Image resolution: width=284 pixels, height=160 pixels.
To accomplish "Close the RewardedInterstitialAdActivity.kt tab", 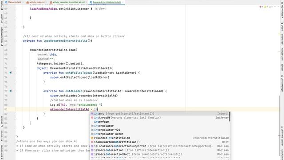I will tap(123, 2).
